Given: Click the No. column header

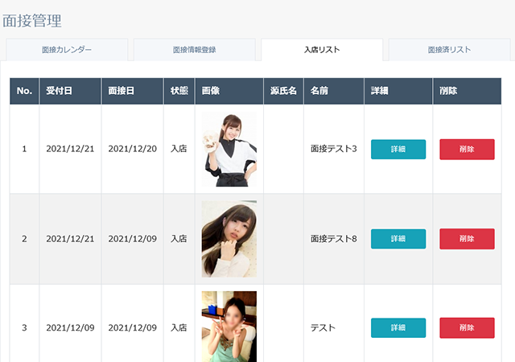Looking at the screenshot, I should (24, 91).
